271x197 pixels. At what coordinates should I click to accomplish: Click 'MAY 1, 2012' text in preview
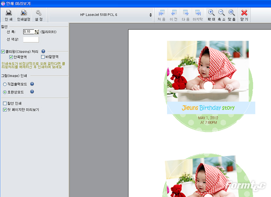[208, 118]
